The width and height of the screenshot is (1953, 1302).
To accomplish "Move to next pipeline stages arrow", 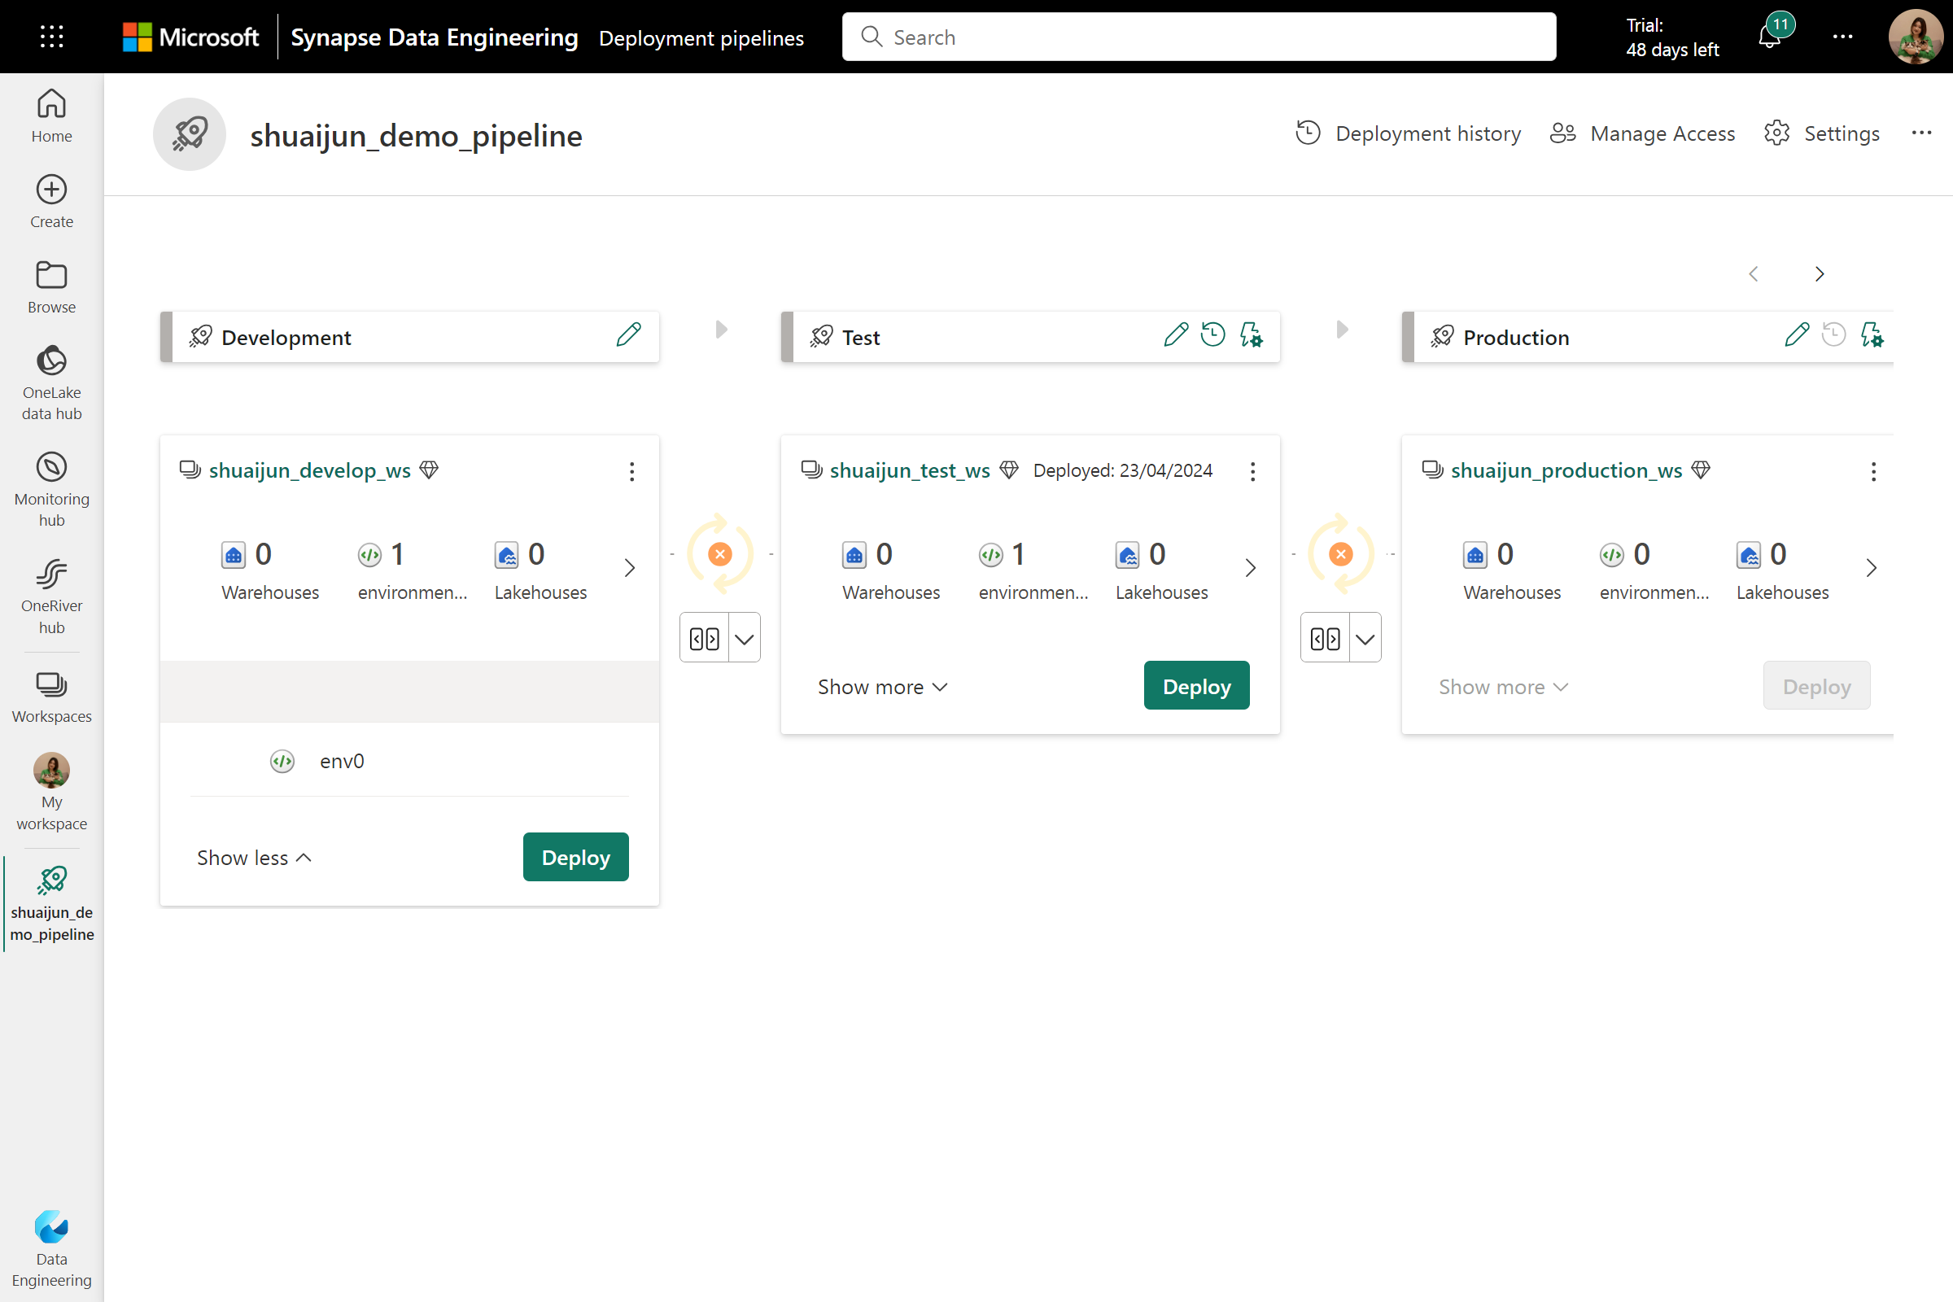I will [1820, 274].
